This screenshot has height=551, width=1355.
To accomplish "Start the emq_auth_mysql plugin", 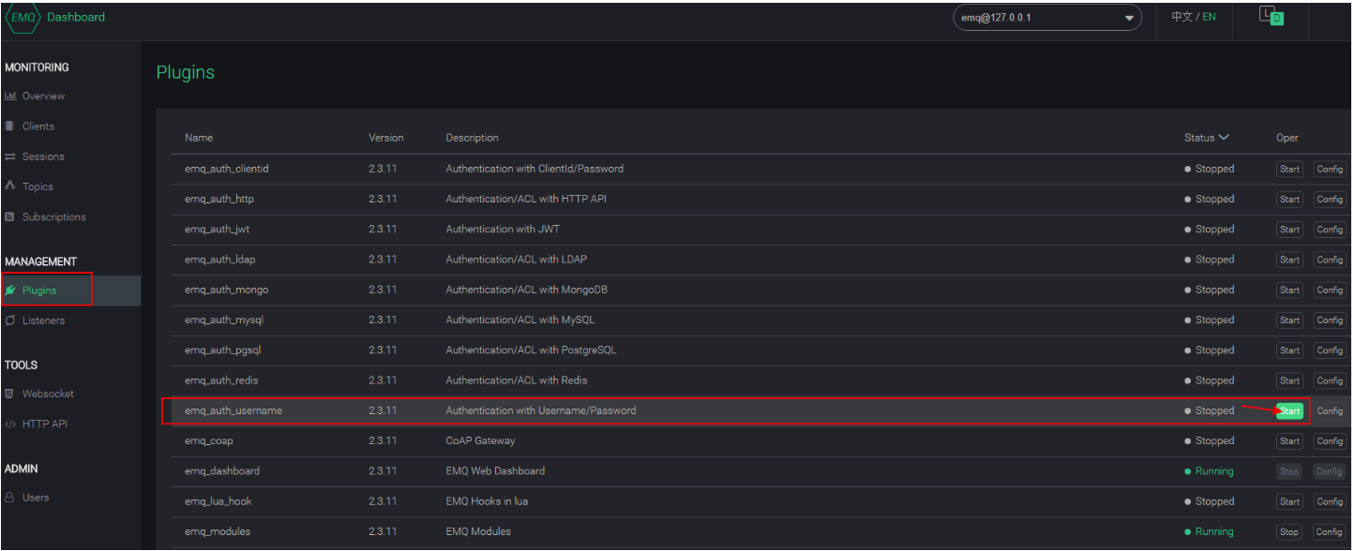I will point(1289,320).
